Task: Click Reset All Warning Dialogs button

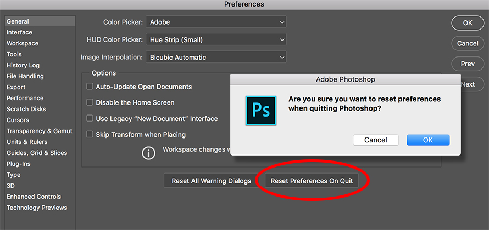Action: tap(212, 181)
